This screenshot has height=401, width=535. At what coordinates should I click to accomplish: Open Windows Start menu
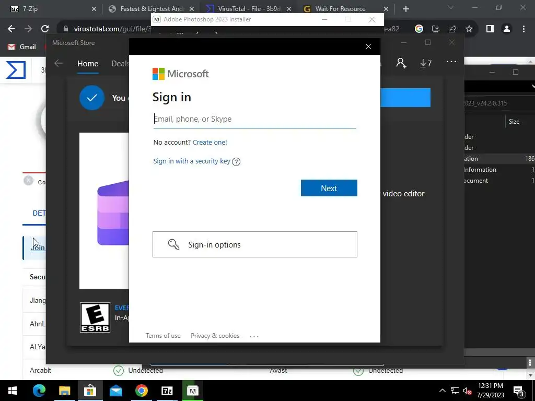pyautogui.click(x=13, y=391)
